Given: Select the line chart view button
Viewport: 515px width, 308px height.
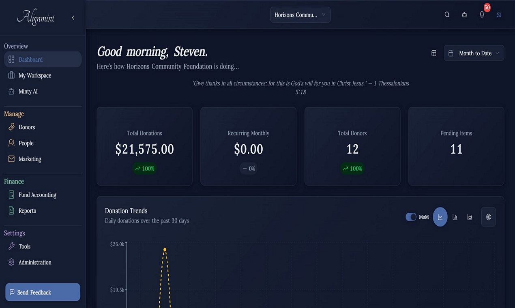Looking at the screenshot, I should click(440, 217).
